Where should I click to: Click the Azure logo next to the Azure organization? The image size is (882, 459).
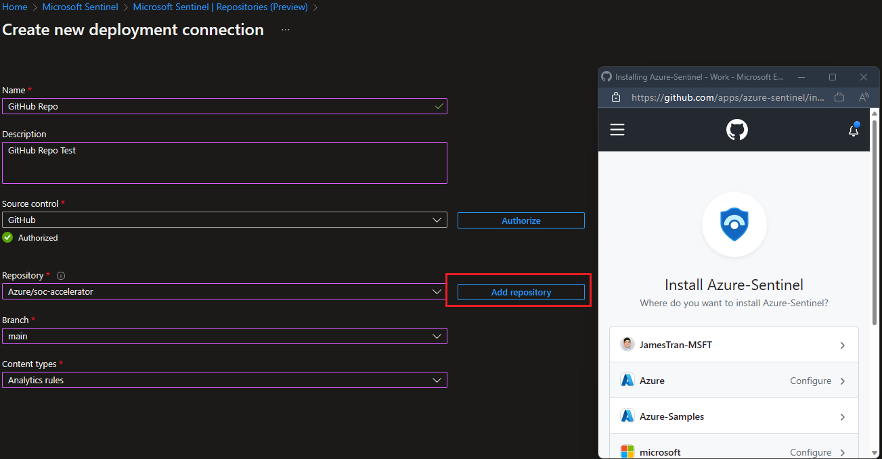627,380
